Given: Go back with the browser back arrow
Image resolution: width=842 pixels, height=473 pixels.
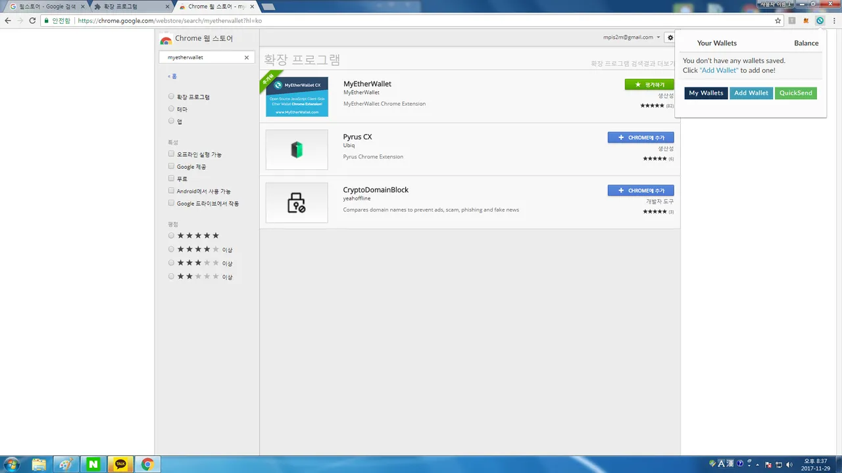Looking at the screenshot, I should pos(8,20).
